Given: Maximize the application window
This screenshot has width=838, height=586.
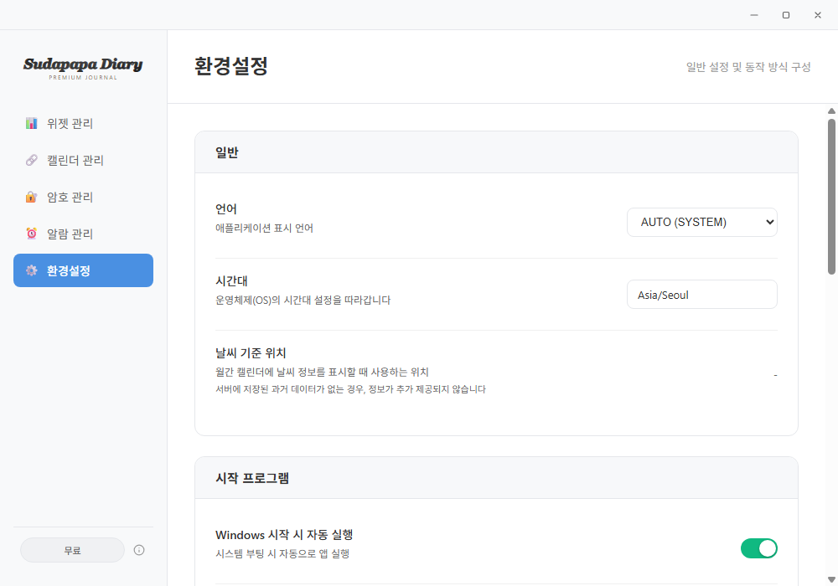Looking at the screenshot, I should (786, 15).
